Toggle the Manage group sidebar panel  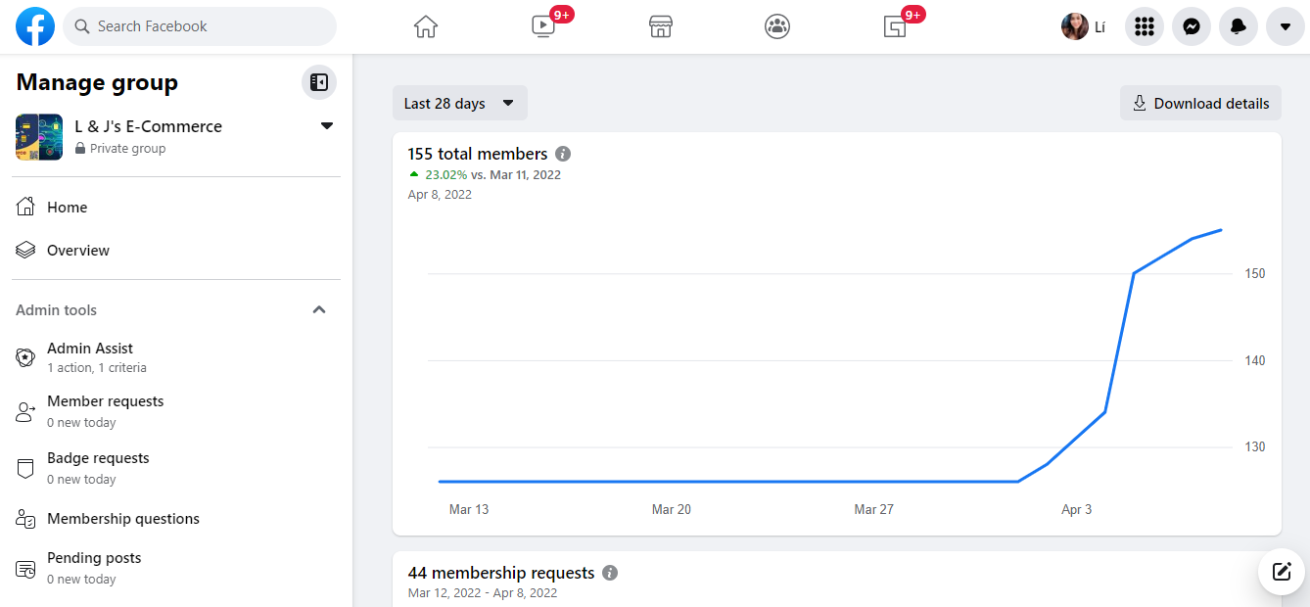click(x=319, y=82)
